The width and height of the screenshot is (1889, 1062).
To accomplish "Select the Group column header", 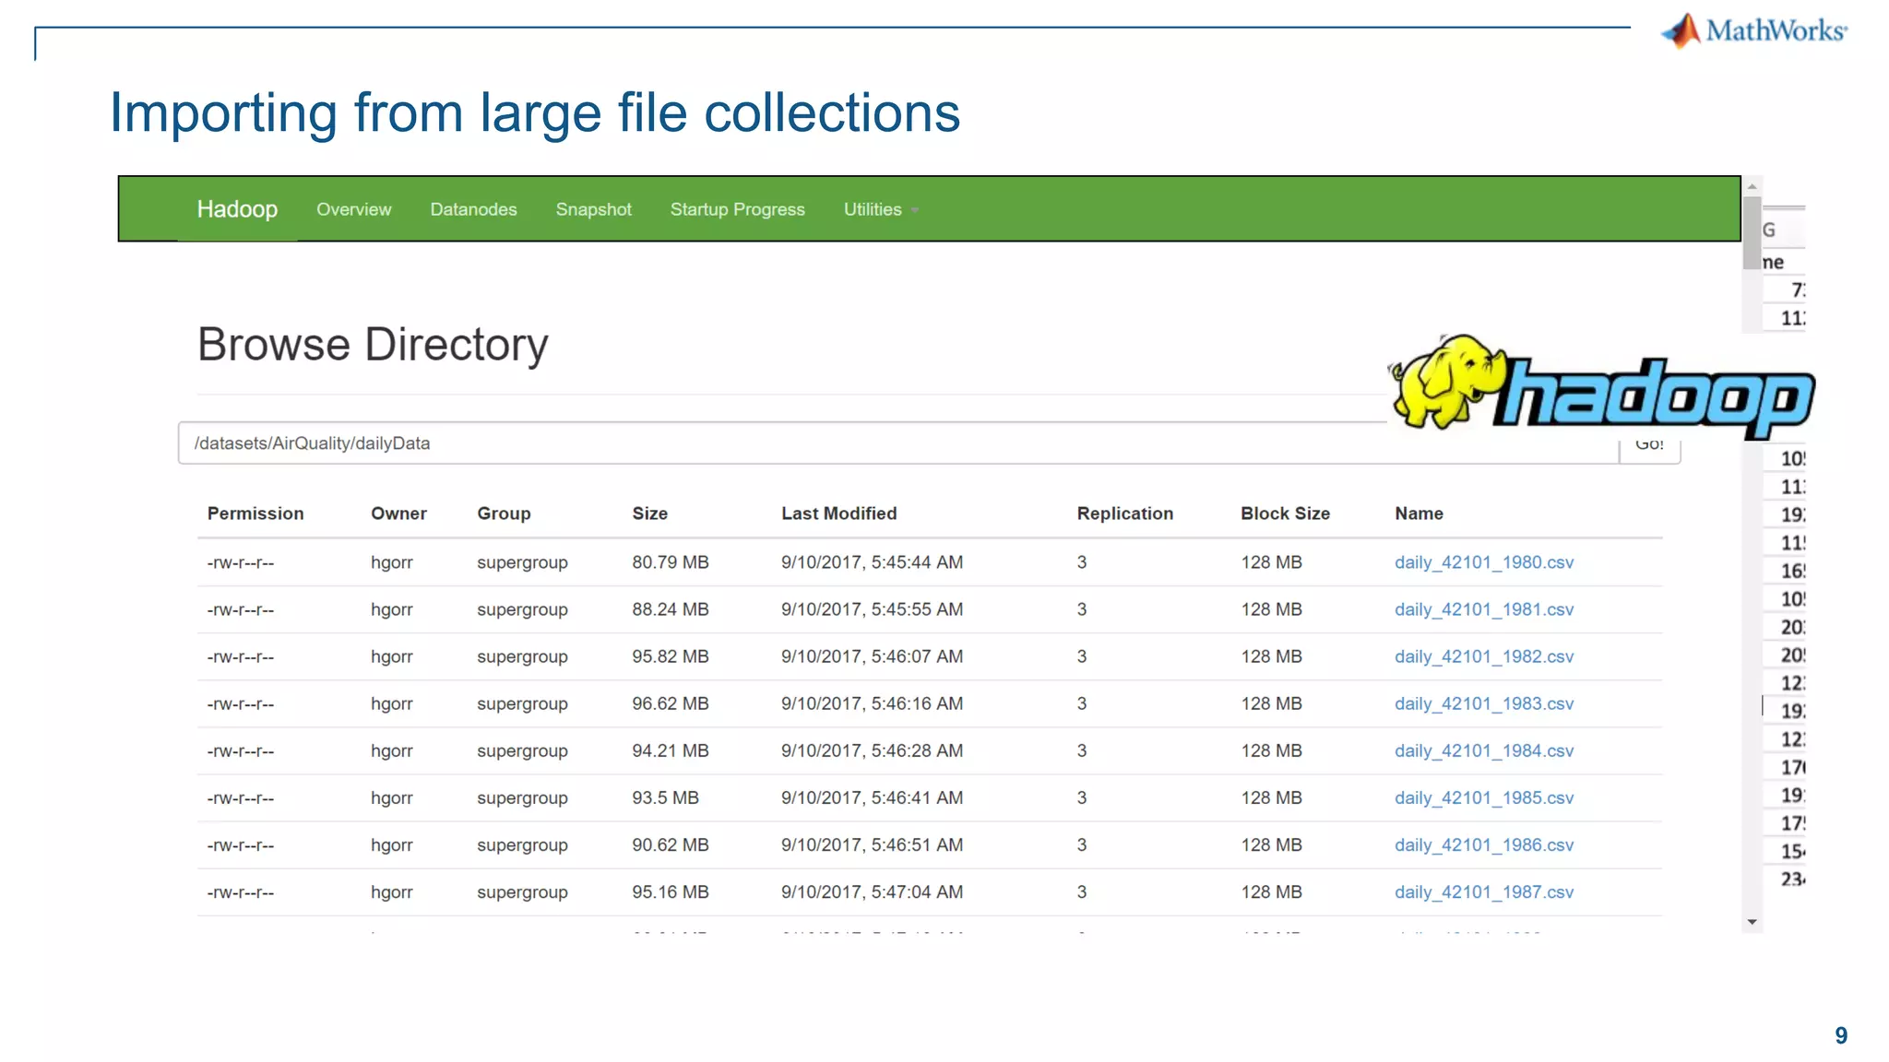I will [504, 513].
